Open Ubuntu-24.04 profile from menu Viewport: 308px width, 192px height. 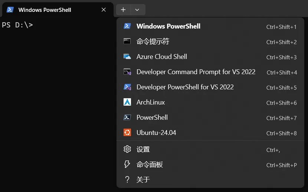coord(156,133)
